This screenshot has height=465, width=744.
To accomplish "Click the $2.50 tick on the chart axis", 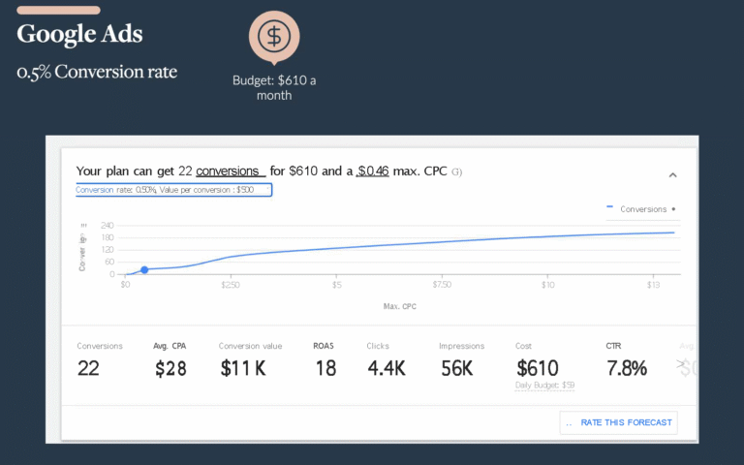I will click(231, 285).
